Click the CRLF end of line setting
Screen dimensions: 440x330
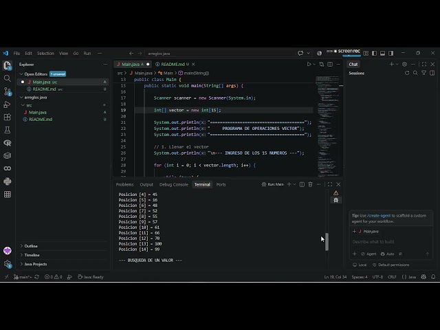pos(392,276)
